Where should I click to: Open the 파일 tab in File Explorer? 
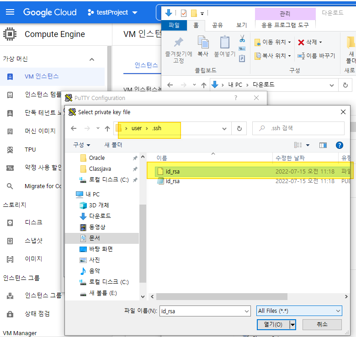[174, 25]
